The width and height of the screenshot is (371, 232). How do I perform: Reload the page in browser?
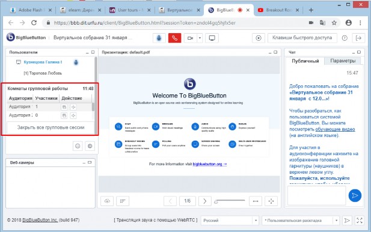point(34,23)
